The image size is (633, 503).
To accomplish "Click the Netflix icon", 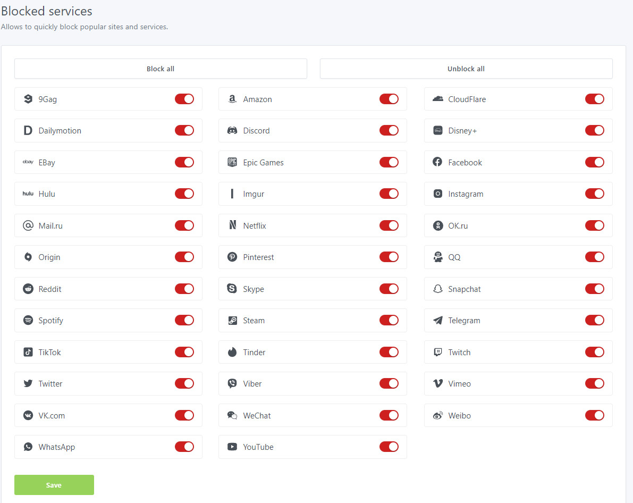I will (232, 225).
